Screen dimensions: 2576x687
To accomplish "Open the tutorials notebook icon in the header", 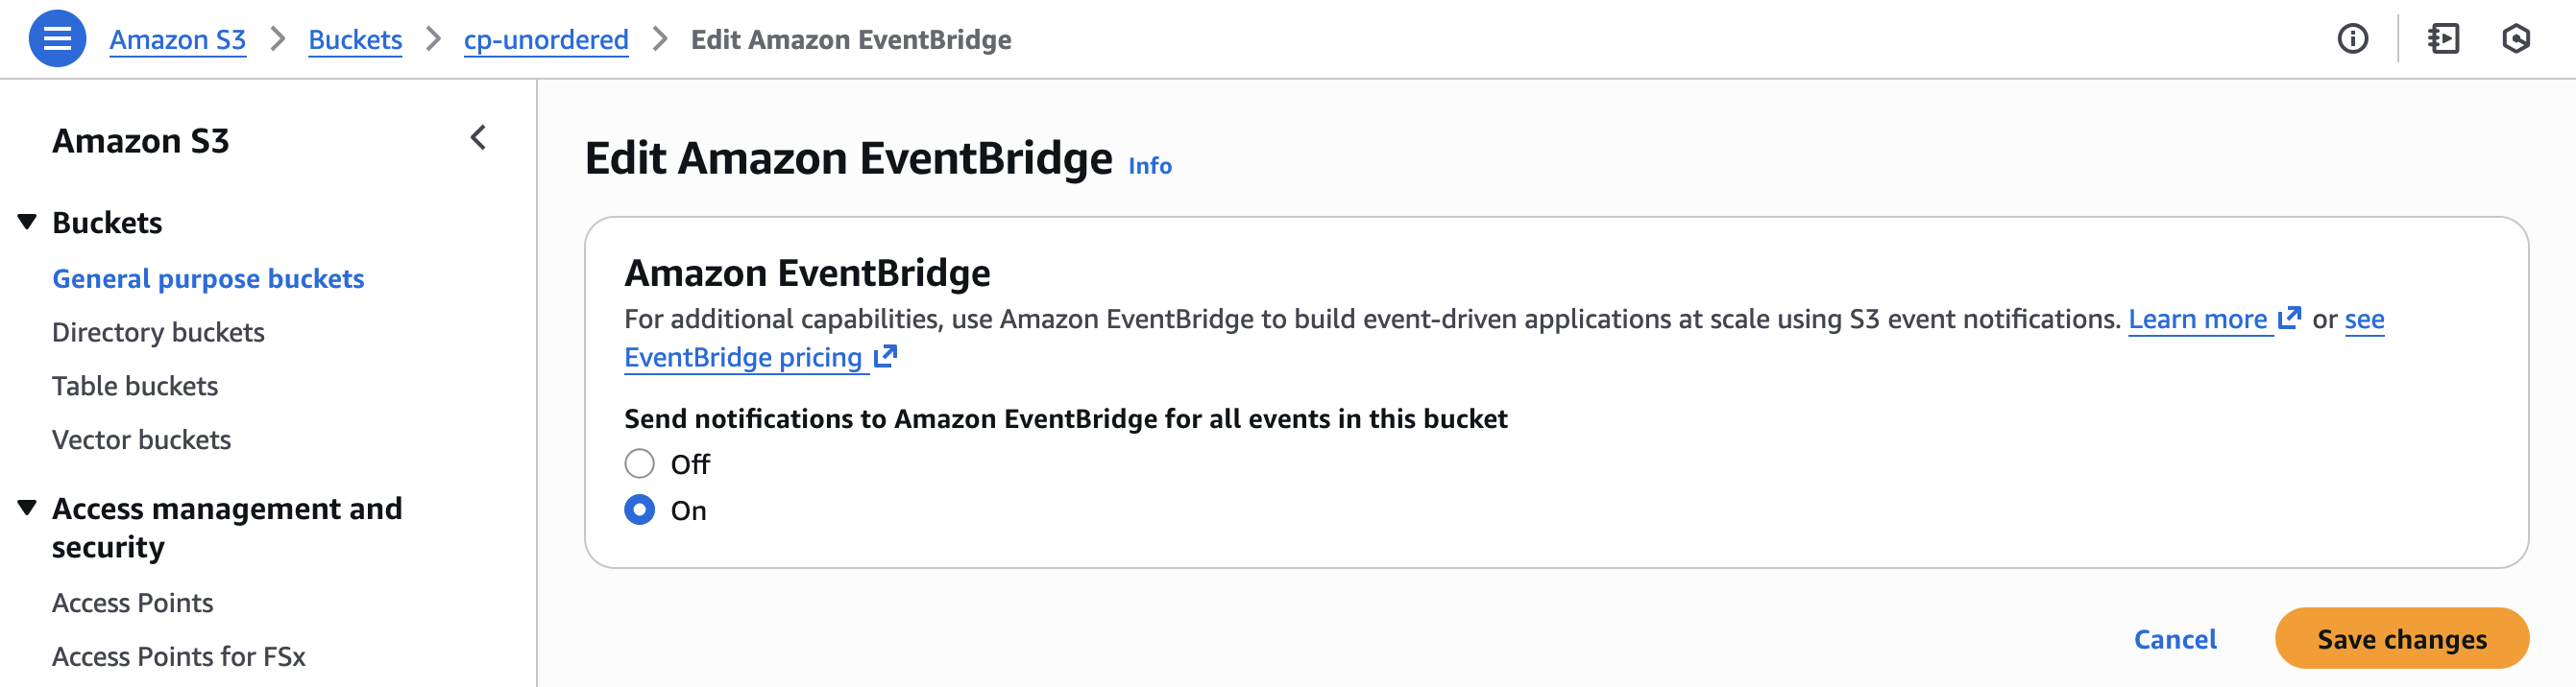I will pyautogui.click(x=2443, y=39).
